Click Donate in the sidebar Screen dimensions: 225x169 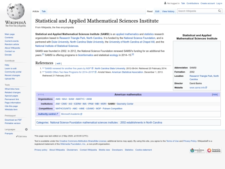coord(8,55)
